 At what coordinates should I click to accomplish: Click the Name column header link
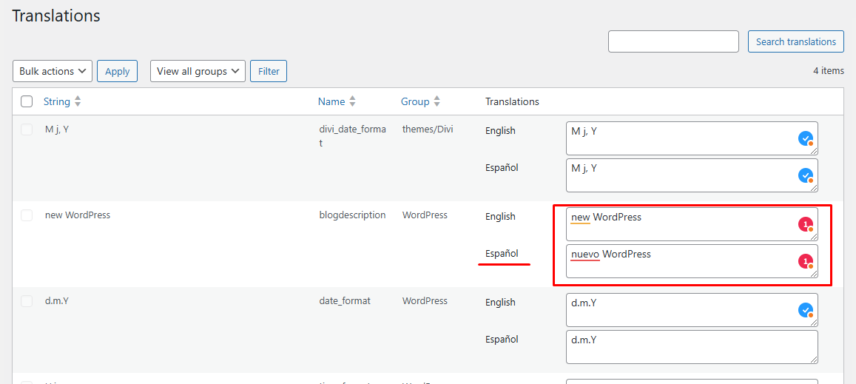(331, 101)
